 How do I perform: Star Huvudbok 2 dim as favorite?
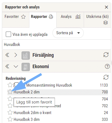tap(10, 92)
